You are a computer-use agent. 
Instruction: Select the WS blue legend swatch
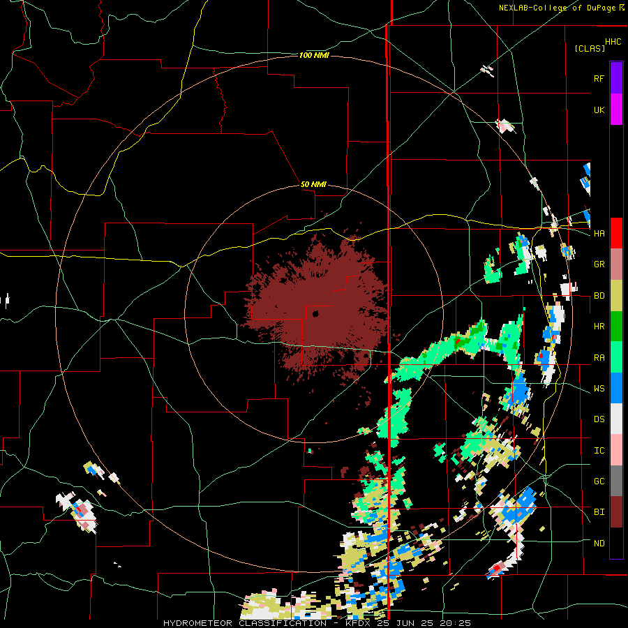[616, 388]
